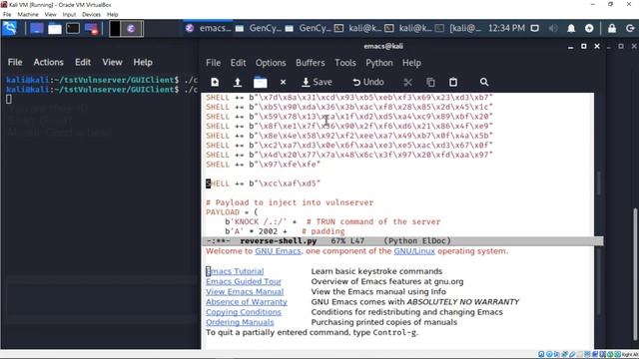This screenshot has height=359, width=639.
Task: Open the Emacs Options menu
Action: tap(271, 63)
